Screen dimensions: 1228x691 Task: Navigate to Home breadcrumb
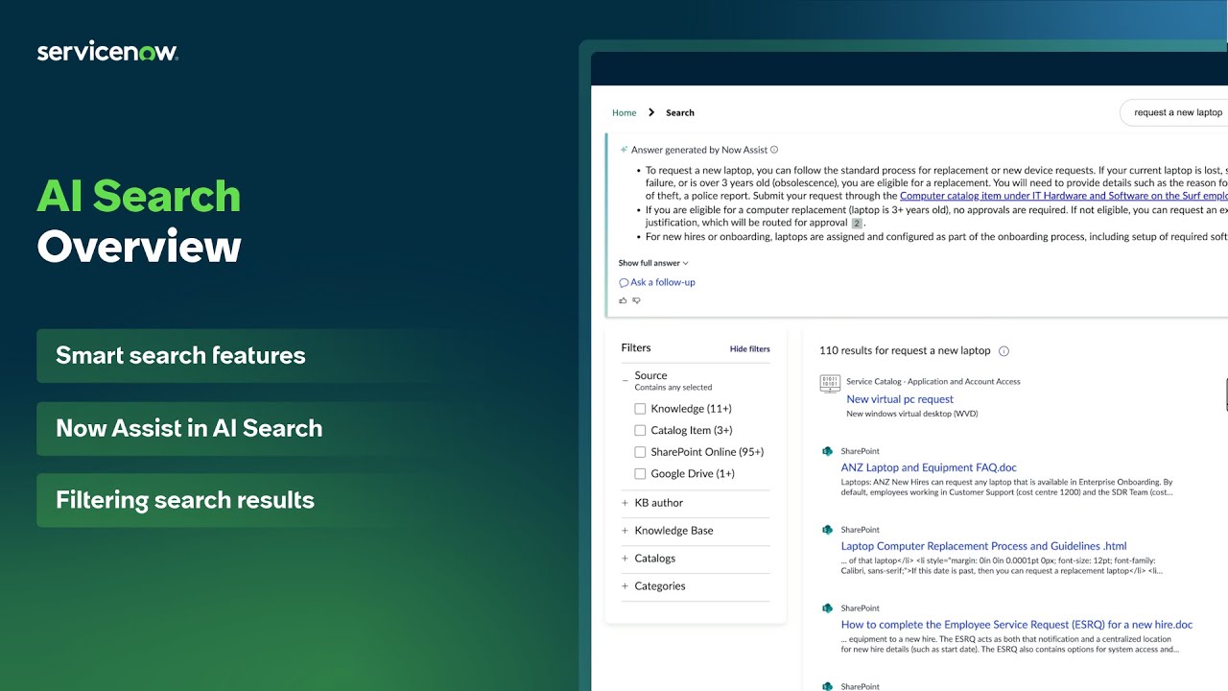coord(625,112)
